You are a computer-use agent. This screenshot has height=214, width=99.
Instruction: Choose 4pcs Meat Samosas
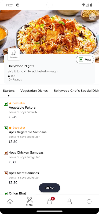coord(49,178)
